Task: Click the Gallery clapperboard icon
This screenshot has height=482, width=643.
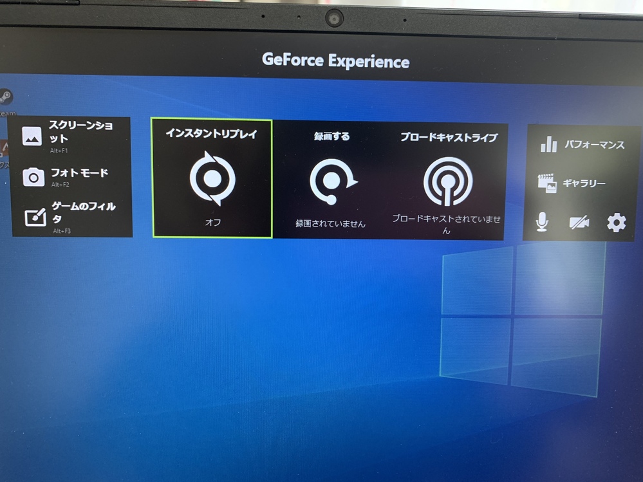Action: (x=547, y=183)
